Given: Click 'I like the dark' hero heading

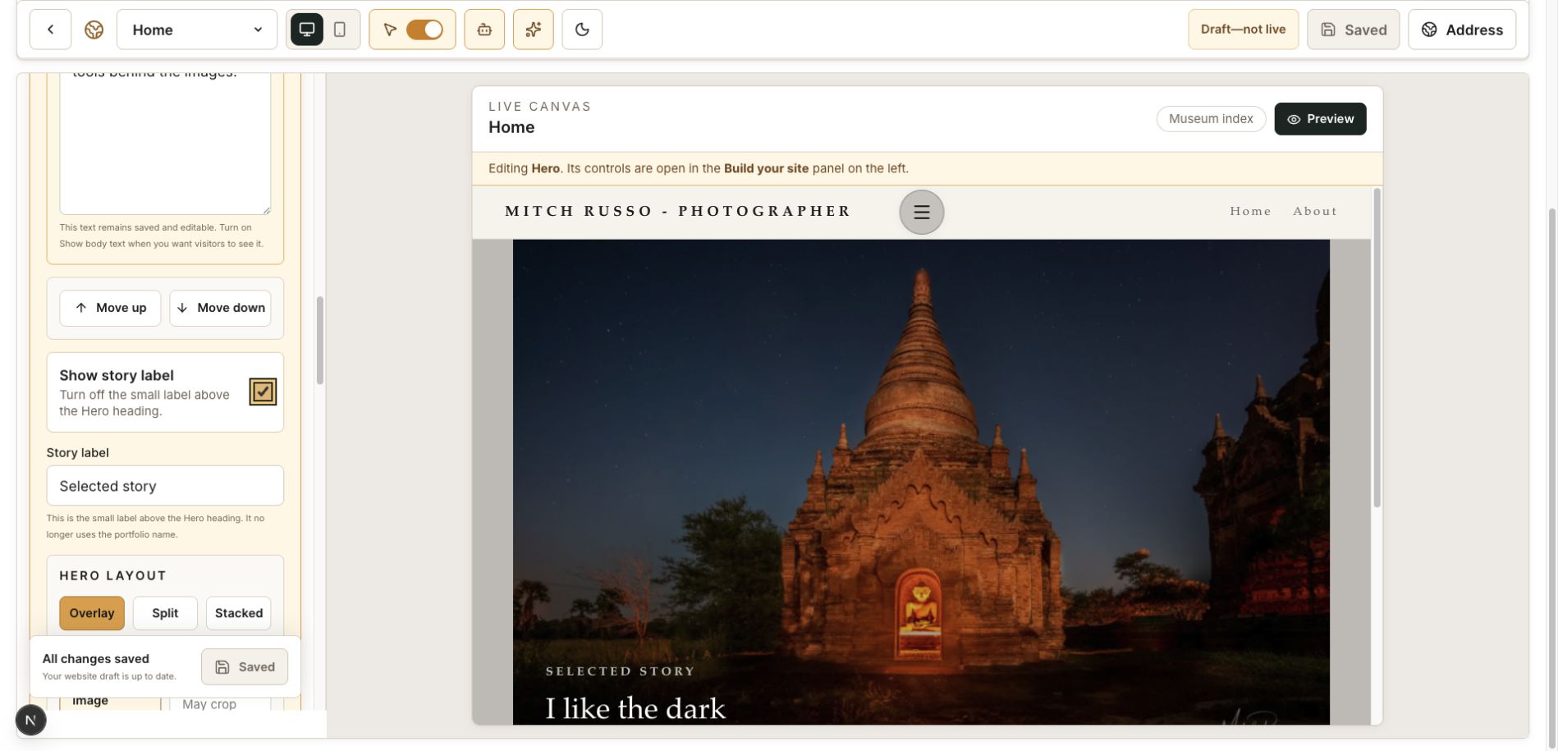Looking at the screenshot, I should (x=636, y=708).
